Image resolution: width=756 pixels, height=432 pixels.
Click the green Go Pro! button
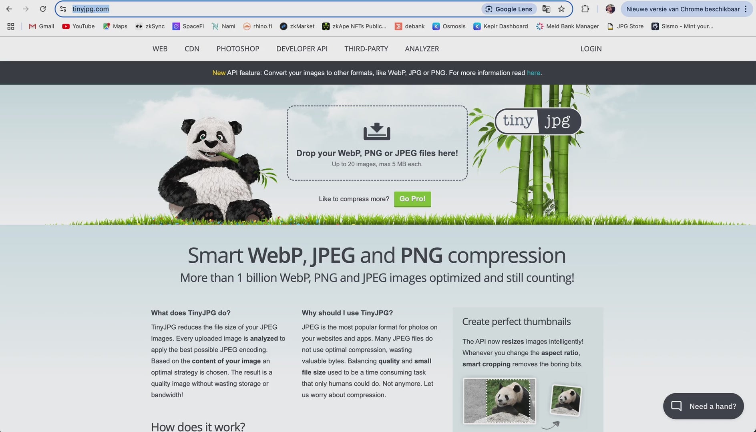412,199
